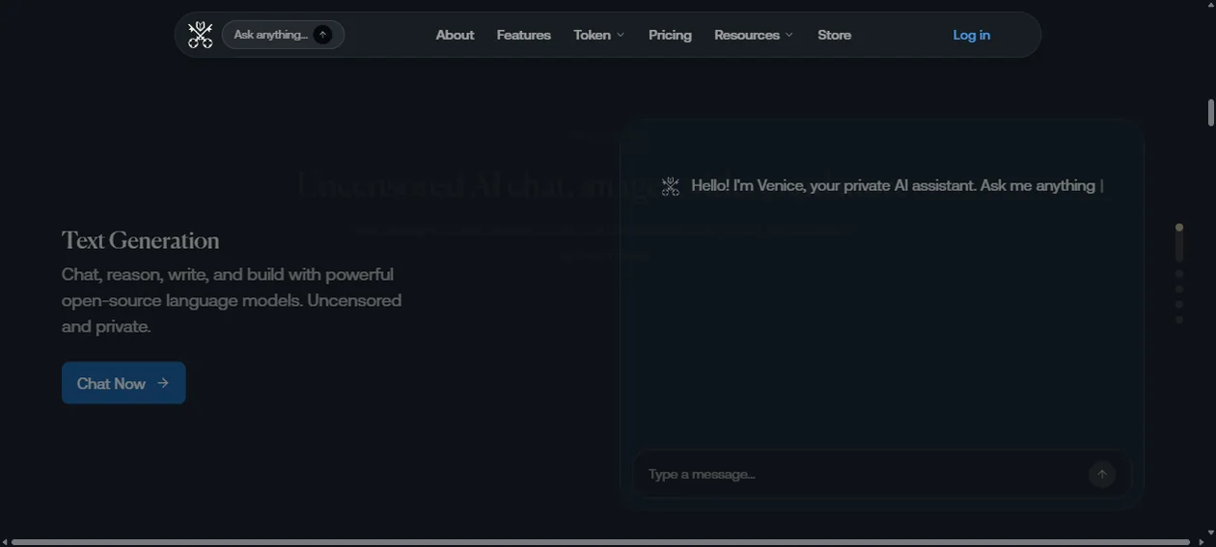Click the horizontal scrollbar left arrow
This screenshot has width=1216, height=547.
(x=5, y=542)
